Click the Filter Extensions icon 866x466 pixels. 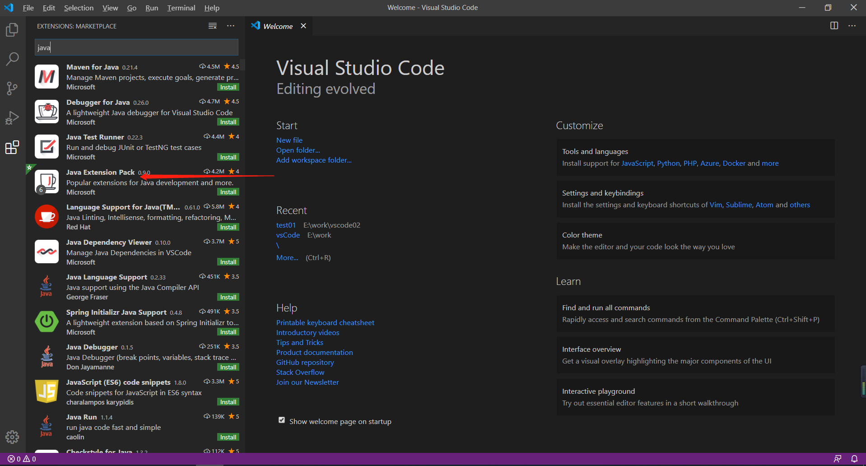[x=212, y=26]
